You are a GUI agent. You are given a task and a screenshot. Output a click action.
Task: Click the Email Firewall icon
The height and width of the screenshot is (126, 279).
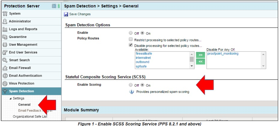click(x=5, y=68)
